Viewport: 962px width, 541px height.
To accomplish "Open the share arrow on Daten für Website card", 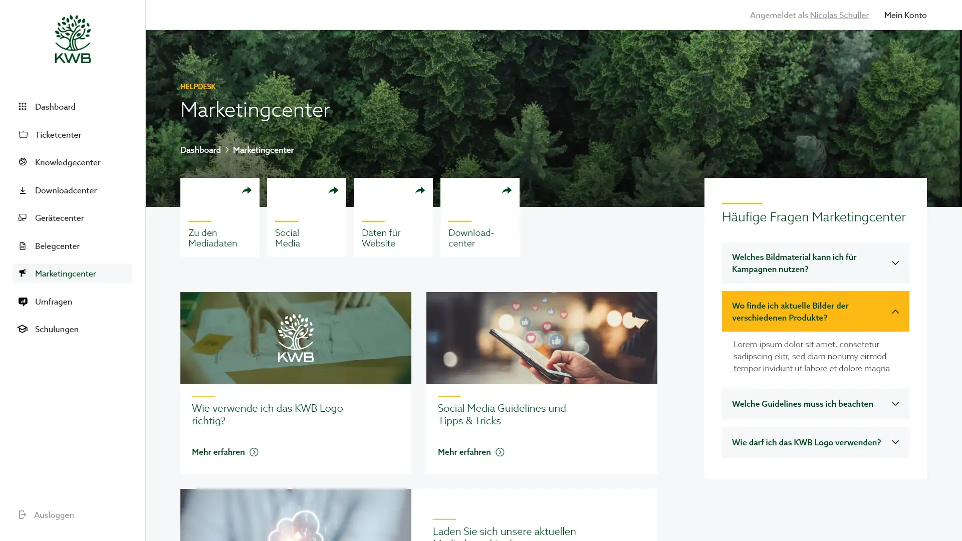I will [x=420, y=190].
